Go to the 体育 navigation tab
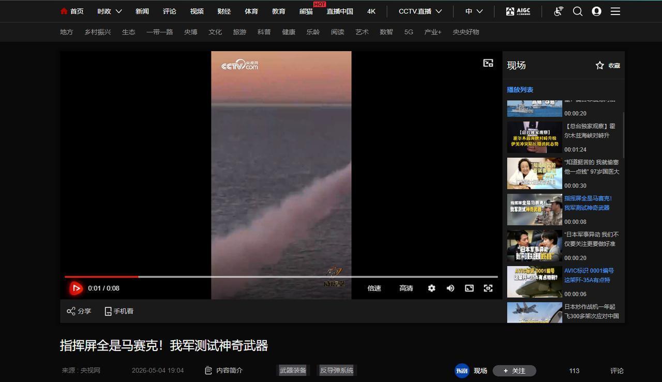The height and width of the screenshot is (382, 662). (251, 11)
